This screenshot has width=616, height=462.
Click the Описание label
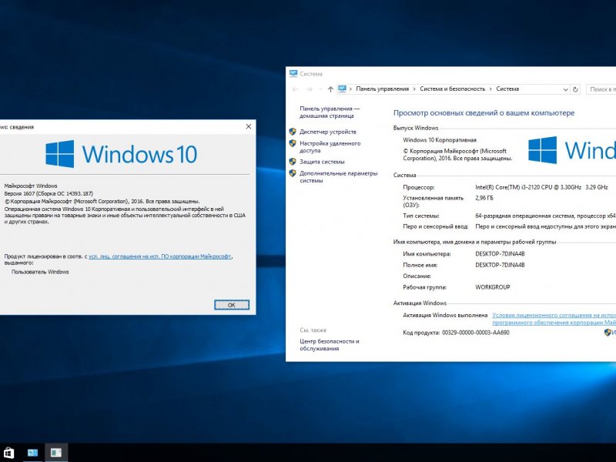click(x=417, y=276)
